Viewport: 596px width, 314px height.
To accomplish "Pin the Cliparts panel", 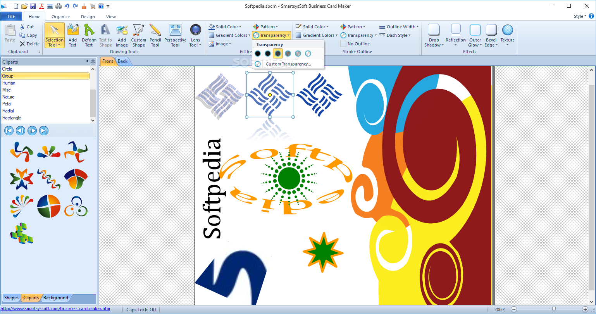I will pyautogui.click(x=87, y=62).
